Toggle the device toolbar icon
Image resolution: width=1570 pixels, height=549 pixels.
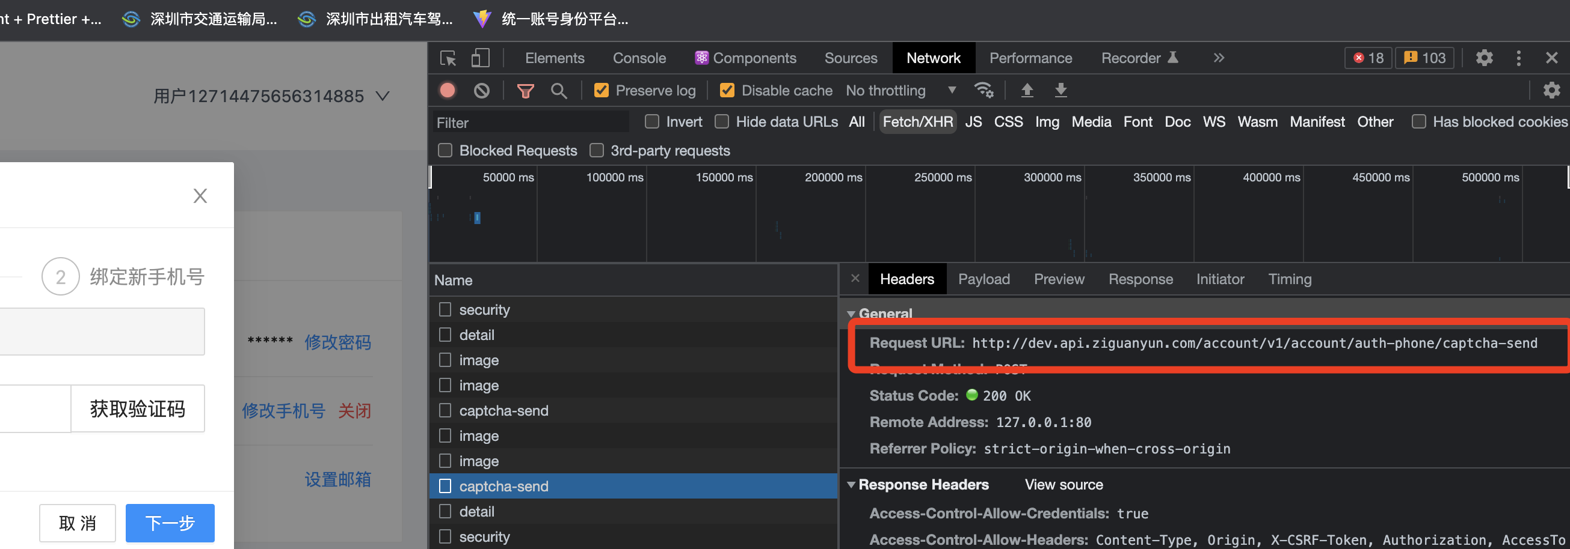click(480, 57)
